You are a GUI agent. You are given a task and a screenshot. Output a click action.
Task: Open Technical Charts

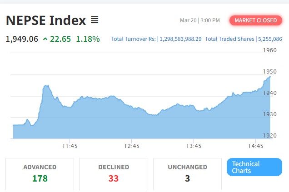click(x=254, y=167)
